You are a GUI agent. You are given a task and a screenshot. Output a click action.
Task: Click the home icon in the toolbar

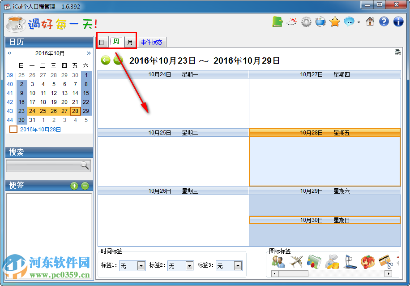tap(369, 21)
